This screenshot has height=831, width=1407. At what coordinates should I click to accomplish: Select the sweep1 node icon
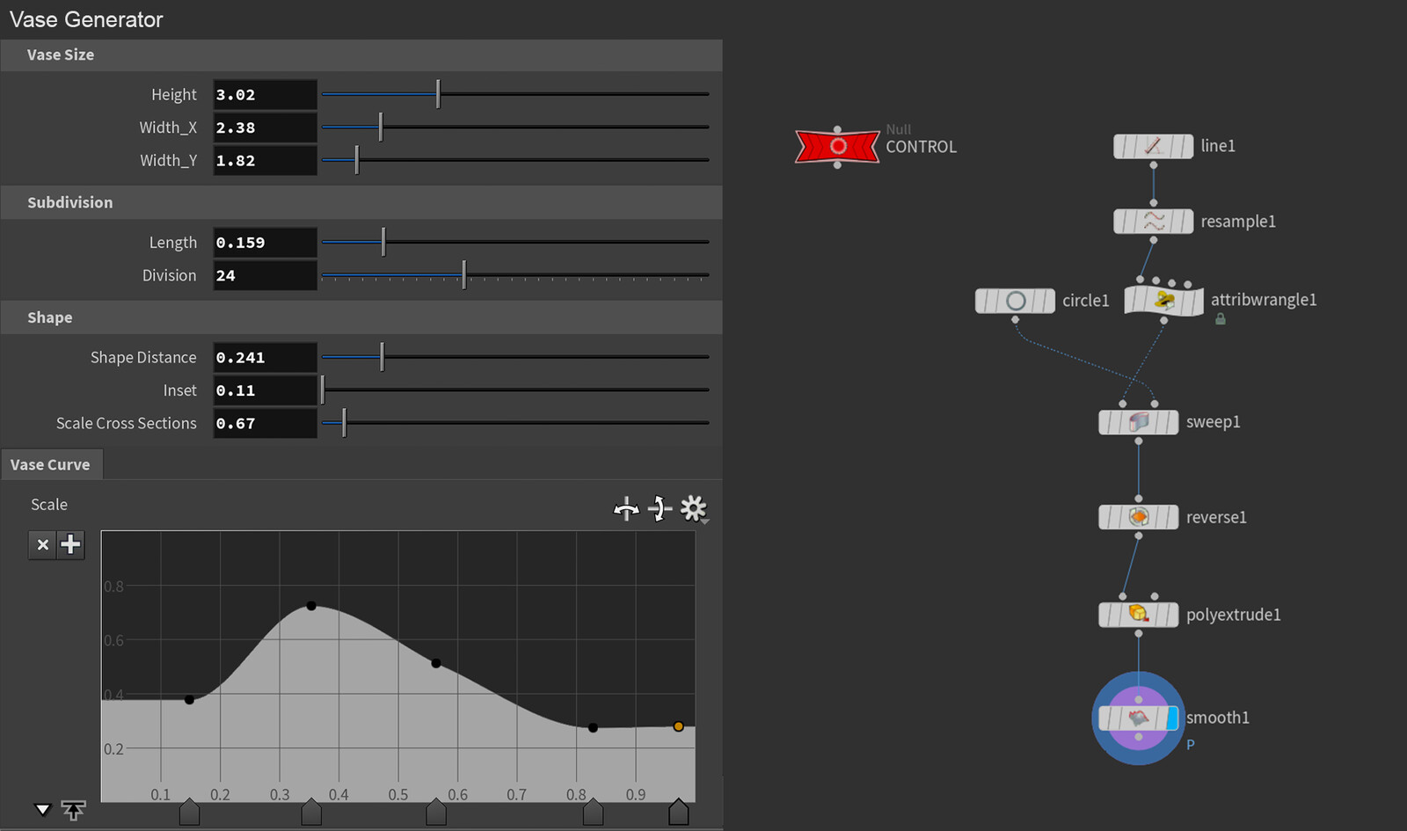coord(1139,422)
